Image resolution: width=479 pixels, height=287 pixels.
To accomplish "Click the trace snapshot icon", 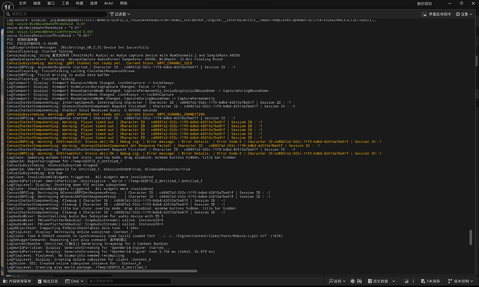I will 360,281.
